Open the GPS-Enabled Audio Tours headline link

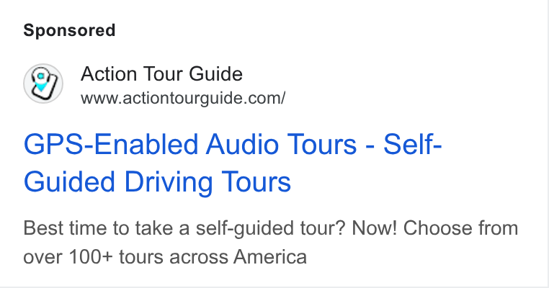pyautogui.click(x=233, y=163)
